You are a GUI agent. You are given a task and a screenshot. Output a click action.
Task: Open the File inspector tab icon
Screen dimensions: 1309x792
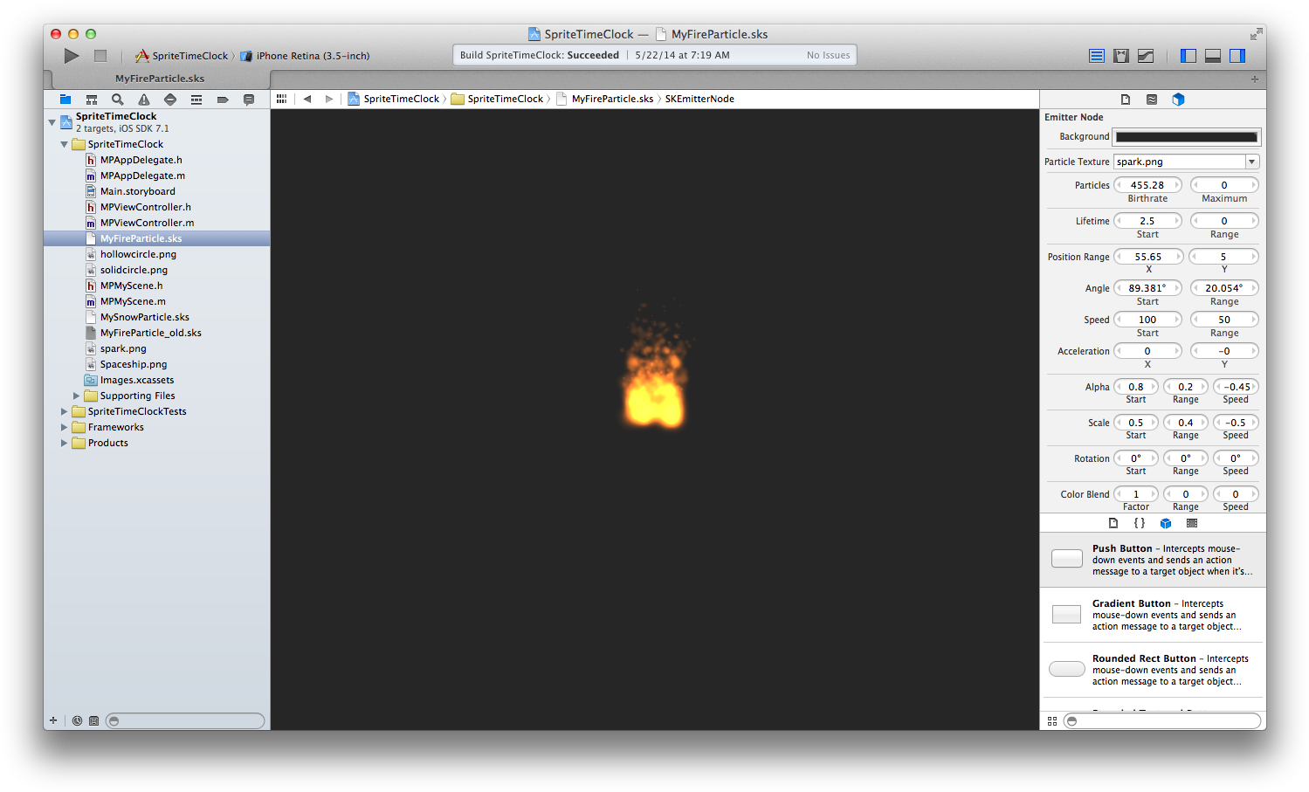pyautogui.click(x=1126, y=100)
